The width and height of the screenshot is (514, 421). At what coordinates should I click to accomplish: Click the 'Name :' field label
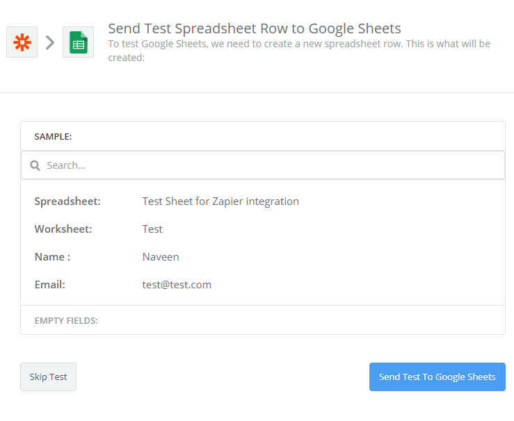[52, 257]
